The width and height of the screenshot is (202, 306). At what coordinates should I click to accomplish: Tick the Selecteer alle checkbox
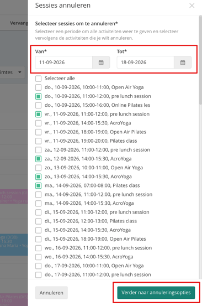coord(38,79)
